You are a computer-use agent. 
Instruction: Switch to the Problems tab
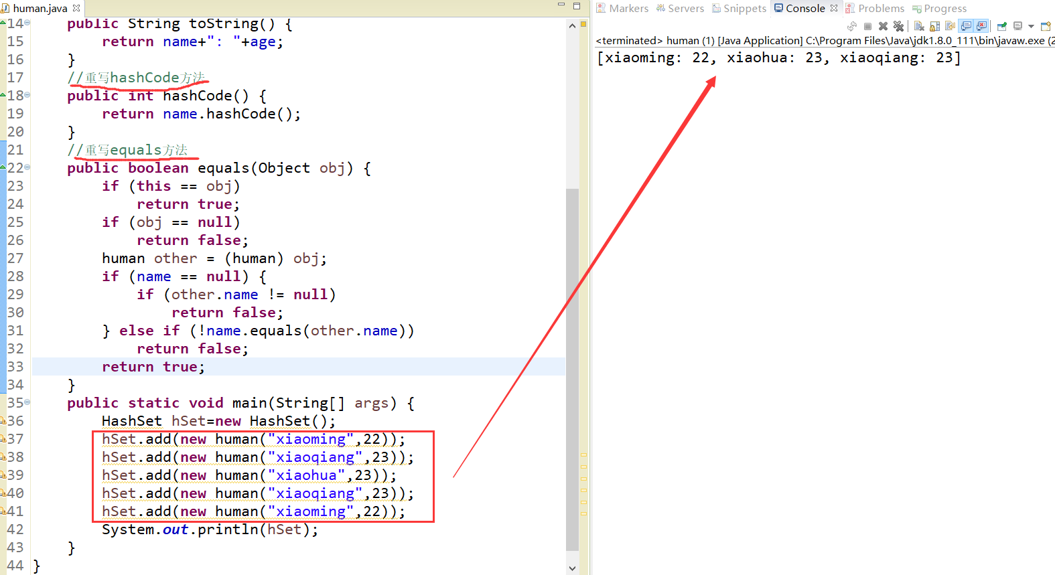click(880, 8)
